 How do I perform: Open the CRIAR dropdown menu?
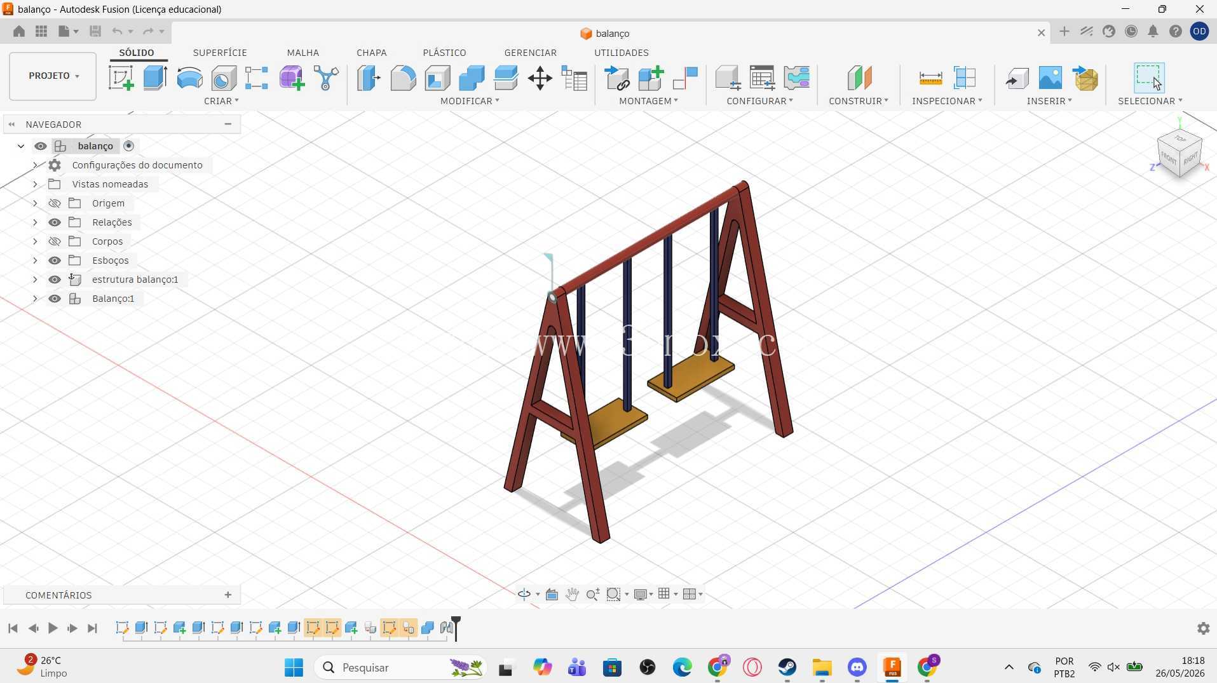(221, 101)
